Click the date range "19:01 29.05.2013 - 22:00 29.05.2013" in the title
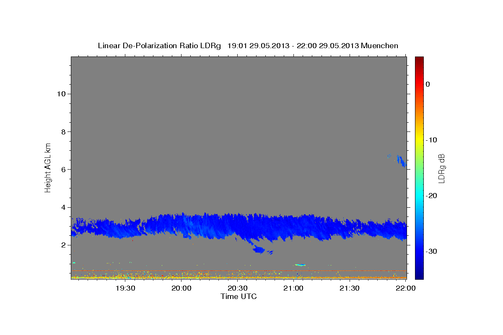Screen dimensions: 503x335 pos(293,46)
